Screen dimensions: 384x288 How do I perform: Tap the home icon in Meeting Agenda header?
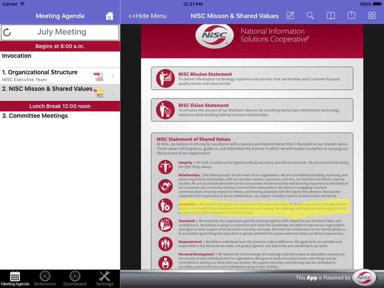point(110,16)
